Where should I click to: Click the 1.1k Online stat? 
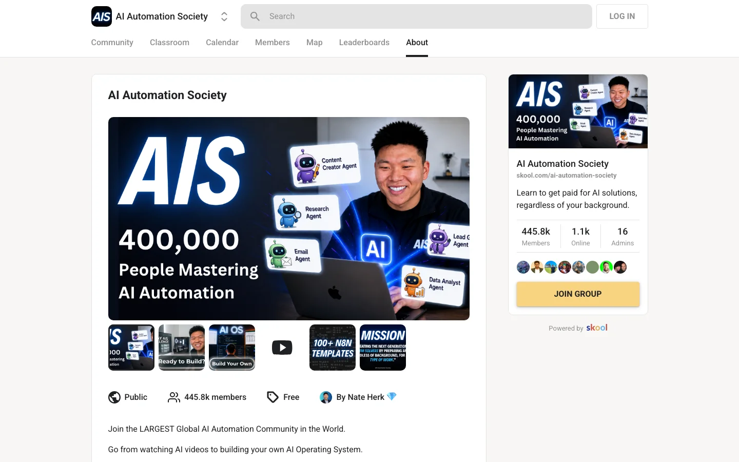pos(580,237)
